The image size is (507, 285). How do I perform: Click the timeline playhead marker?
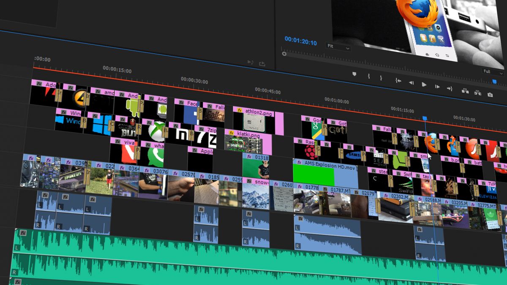425,119
